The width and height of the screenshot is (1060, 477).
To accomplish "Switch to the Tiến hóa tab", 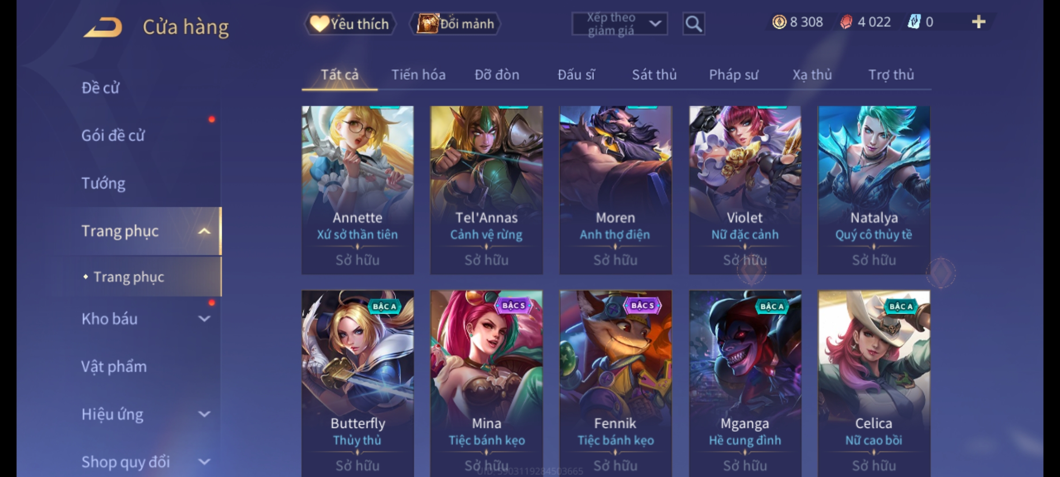I will click(418, 75).
